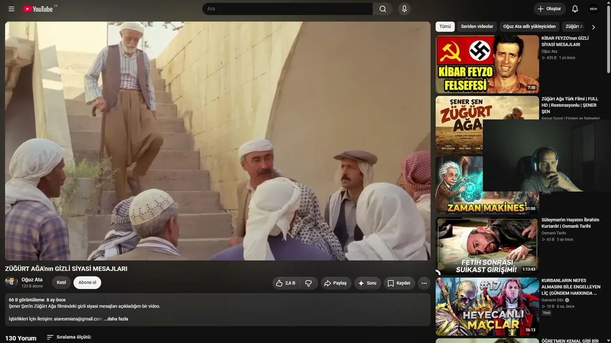Click the Katıl join button
The image size is (611, 343).
pyautogui.click(x=62, y=282)
